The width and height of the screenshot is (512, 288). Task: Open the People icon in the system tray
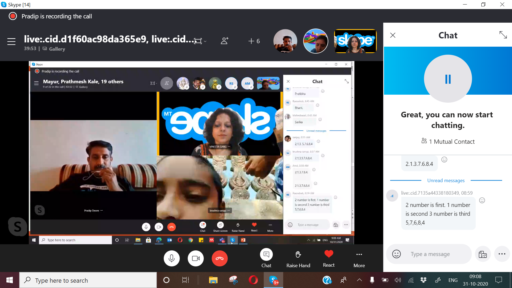pyautogui.click(x=343, y=280)
